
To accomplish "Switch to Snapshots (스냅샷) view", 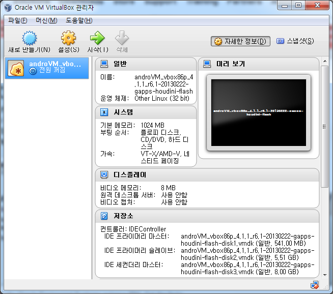I will [x=295, y=41].
